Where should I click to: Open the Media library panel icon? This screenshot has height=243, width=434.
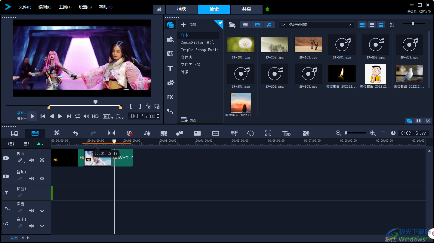click(170, 25)
